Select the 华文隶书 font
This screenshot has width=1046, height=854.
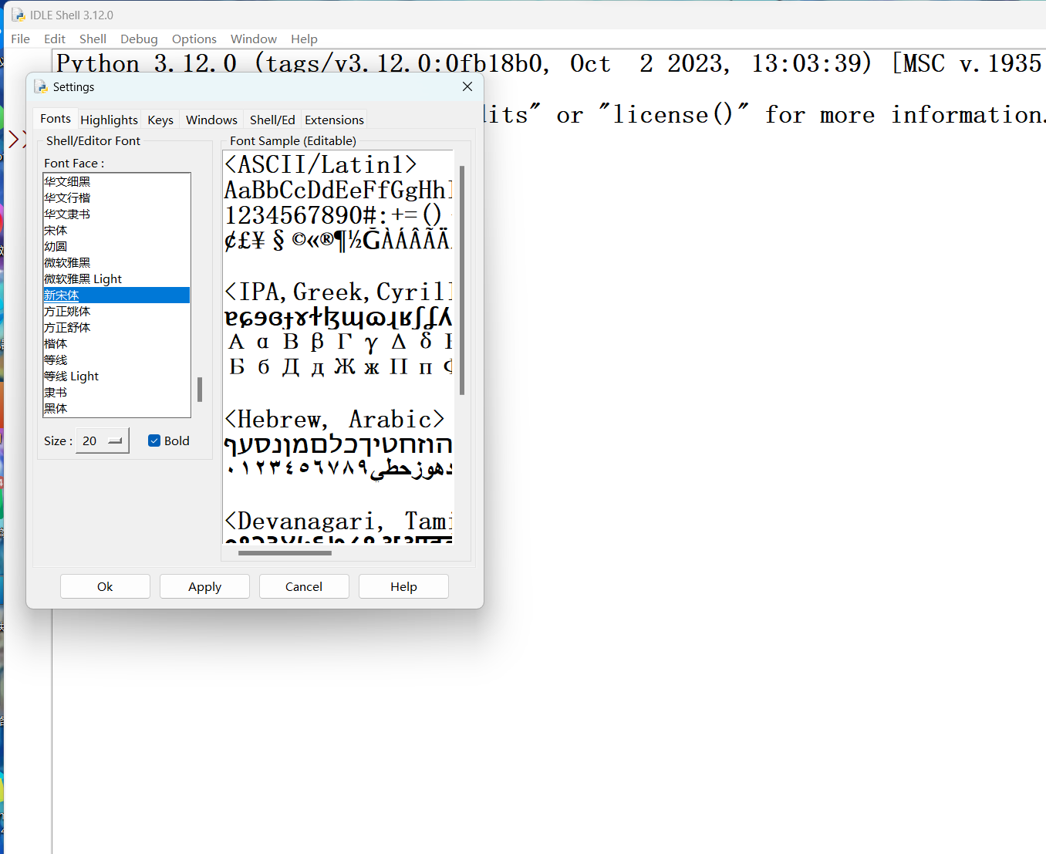[x=116, y=214]
